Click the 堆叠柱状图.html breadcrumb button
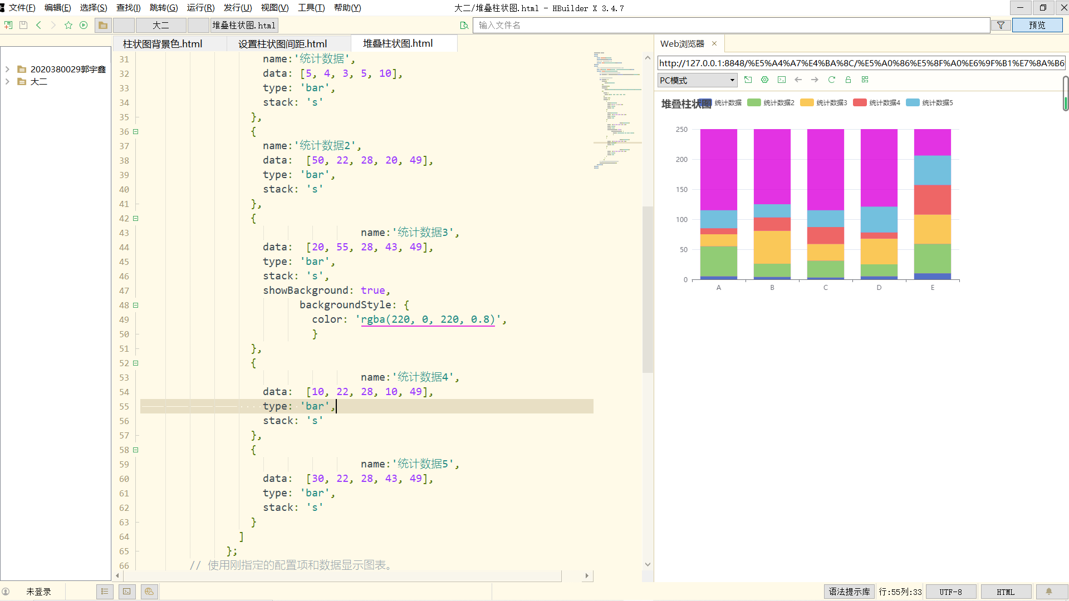1069x601 pixels. pos(244,25)
